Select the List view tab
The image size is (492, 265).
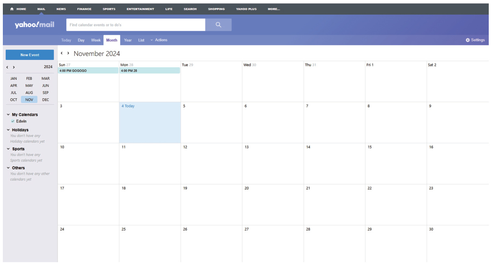[141, 40]
